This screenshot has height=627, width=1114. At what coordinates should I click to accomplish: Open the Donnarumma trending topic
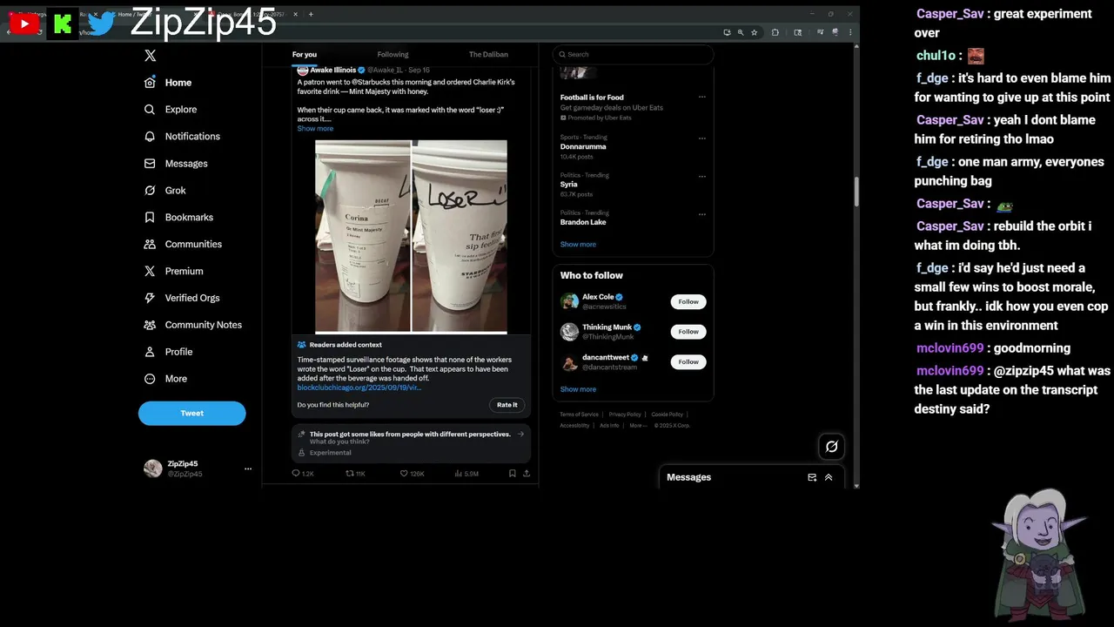pos(583,147)
